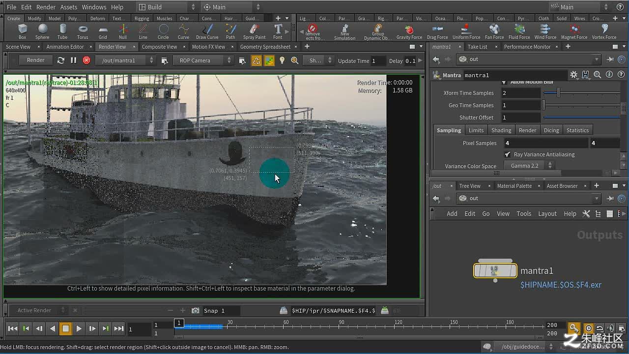Select the Curve shelf tool

[x=183, y=32]
